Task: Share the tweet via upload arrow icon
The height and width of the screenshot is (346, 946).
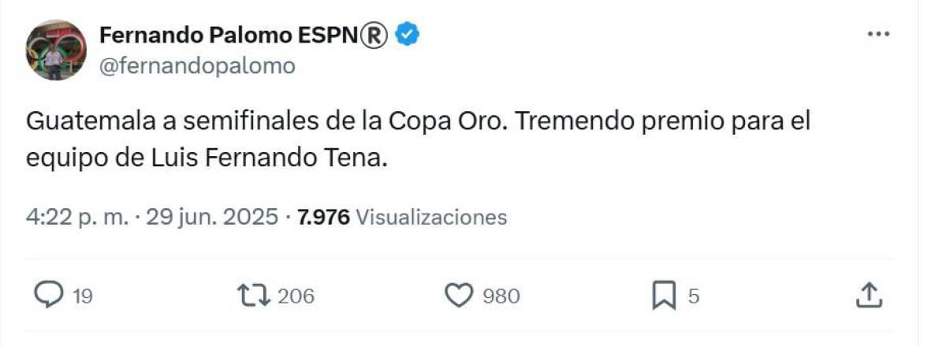Action: point(868,296)
